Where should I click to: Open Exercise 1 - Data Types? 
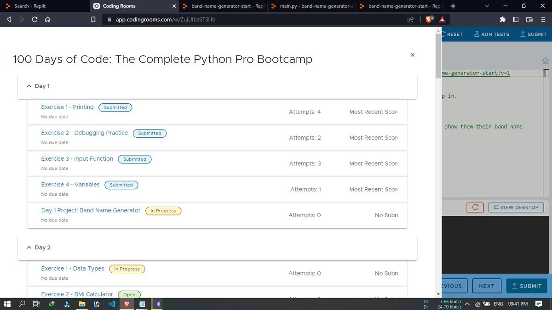pos(73,268)
